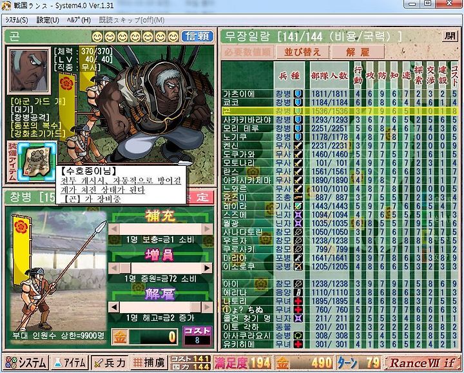Screen dimensions: 464x373
Task: Click the コスト 8 cost box
Action: (197, 336)
